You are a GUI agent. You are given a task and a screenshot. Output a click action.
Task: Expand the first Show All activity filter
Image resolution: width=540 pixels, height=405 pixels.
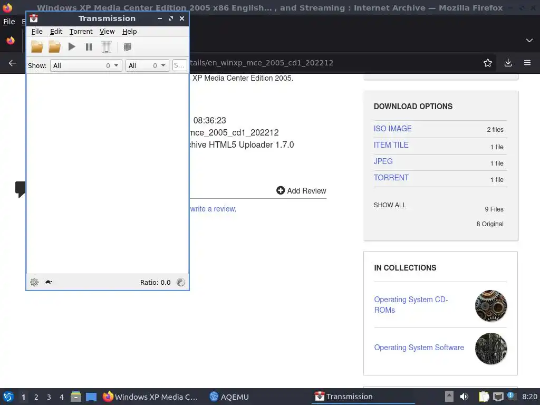(x=86, y=65)
